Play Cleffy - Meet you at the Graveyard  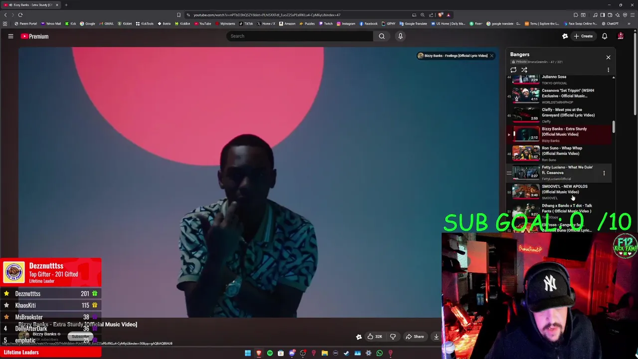pyautogui.click(x=560, y=115)
